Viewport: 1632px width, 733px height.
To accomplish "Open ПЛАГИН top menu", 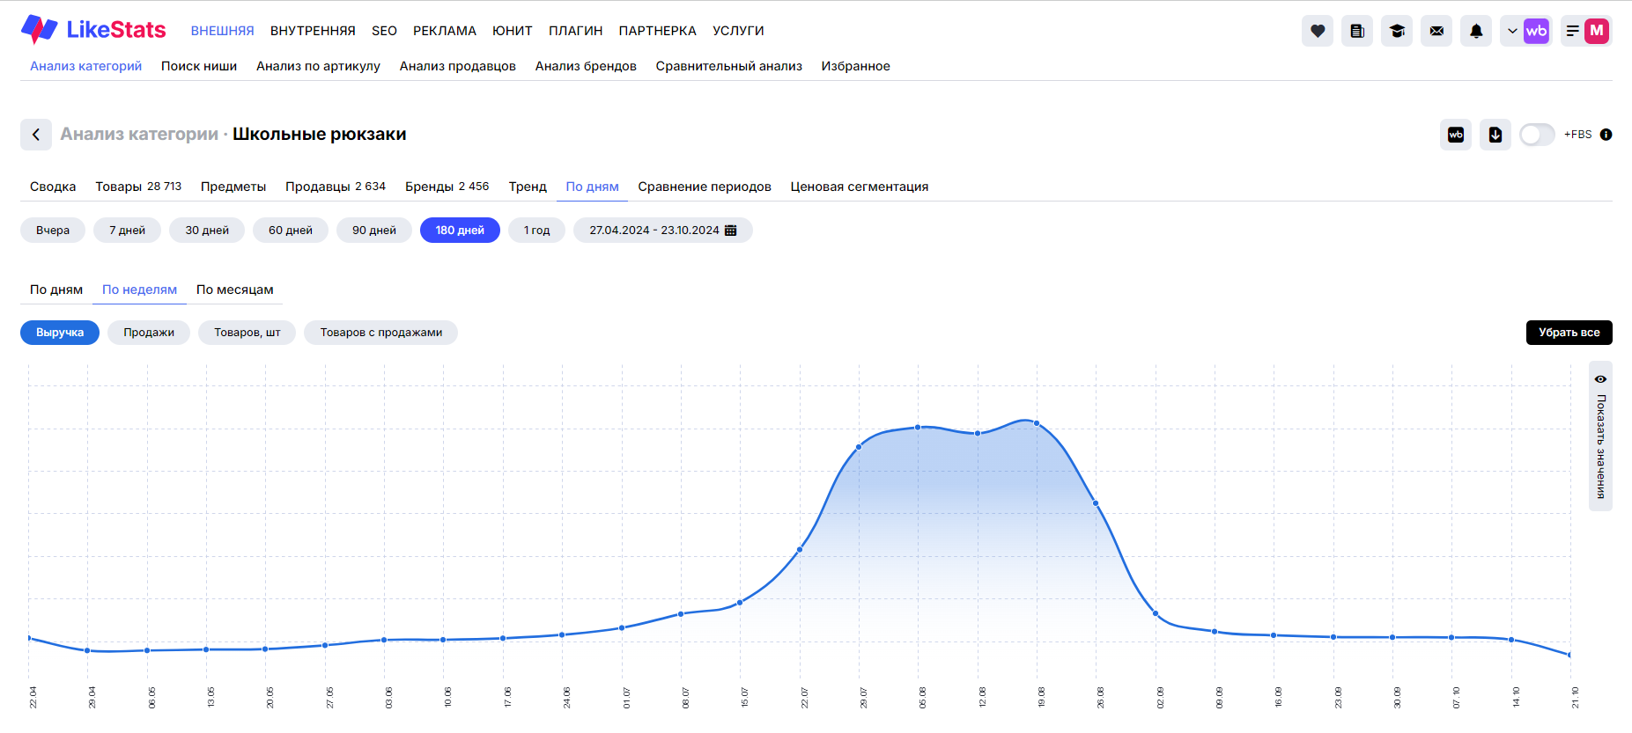I will 576,31.
